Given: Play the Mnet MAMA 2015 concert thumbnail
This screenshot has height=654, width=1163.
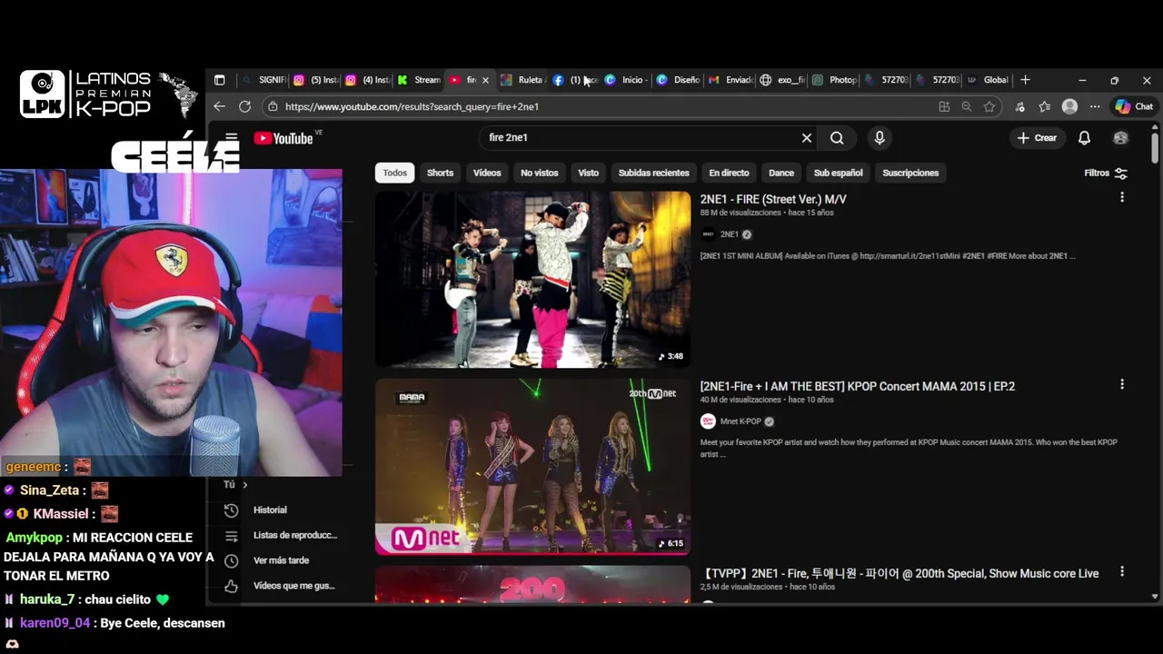Looking at the screenshot, I should [532, 466].
